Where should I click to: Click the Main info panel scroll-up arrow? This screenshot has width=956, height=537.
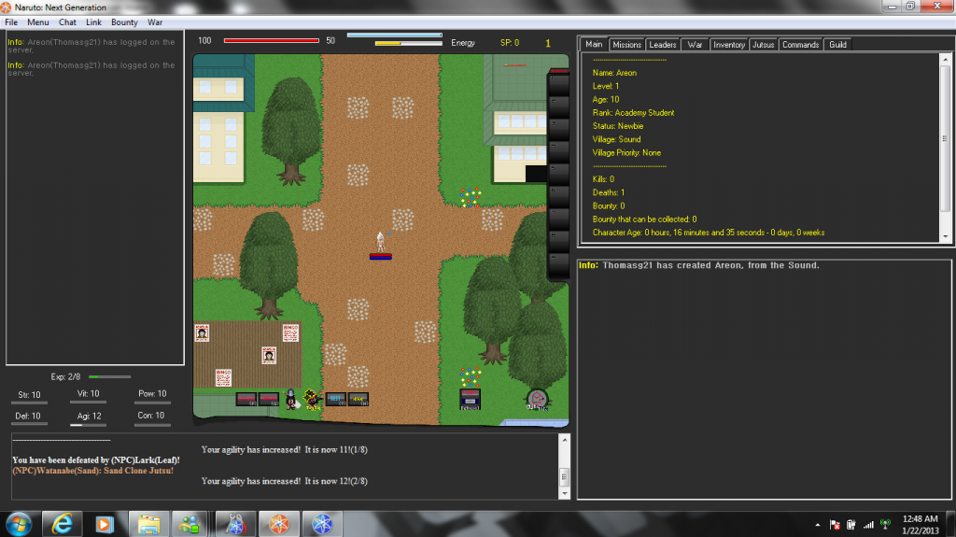[946, 59]
